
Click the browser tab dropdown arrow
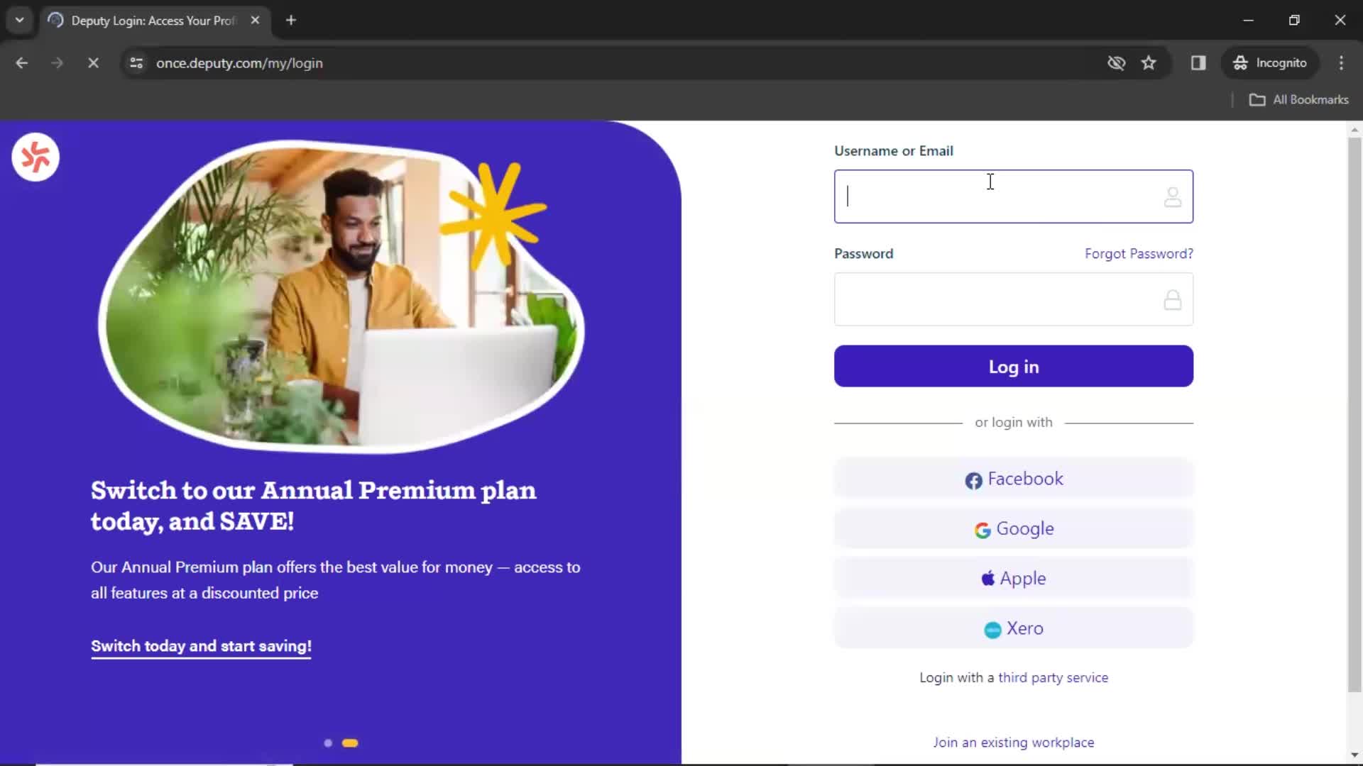[20, 20]
